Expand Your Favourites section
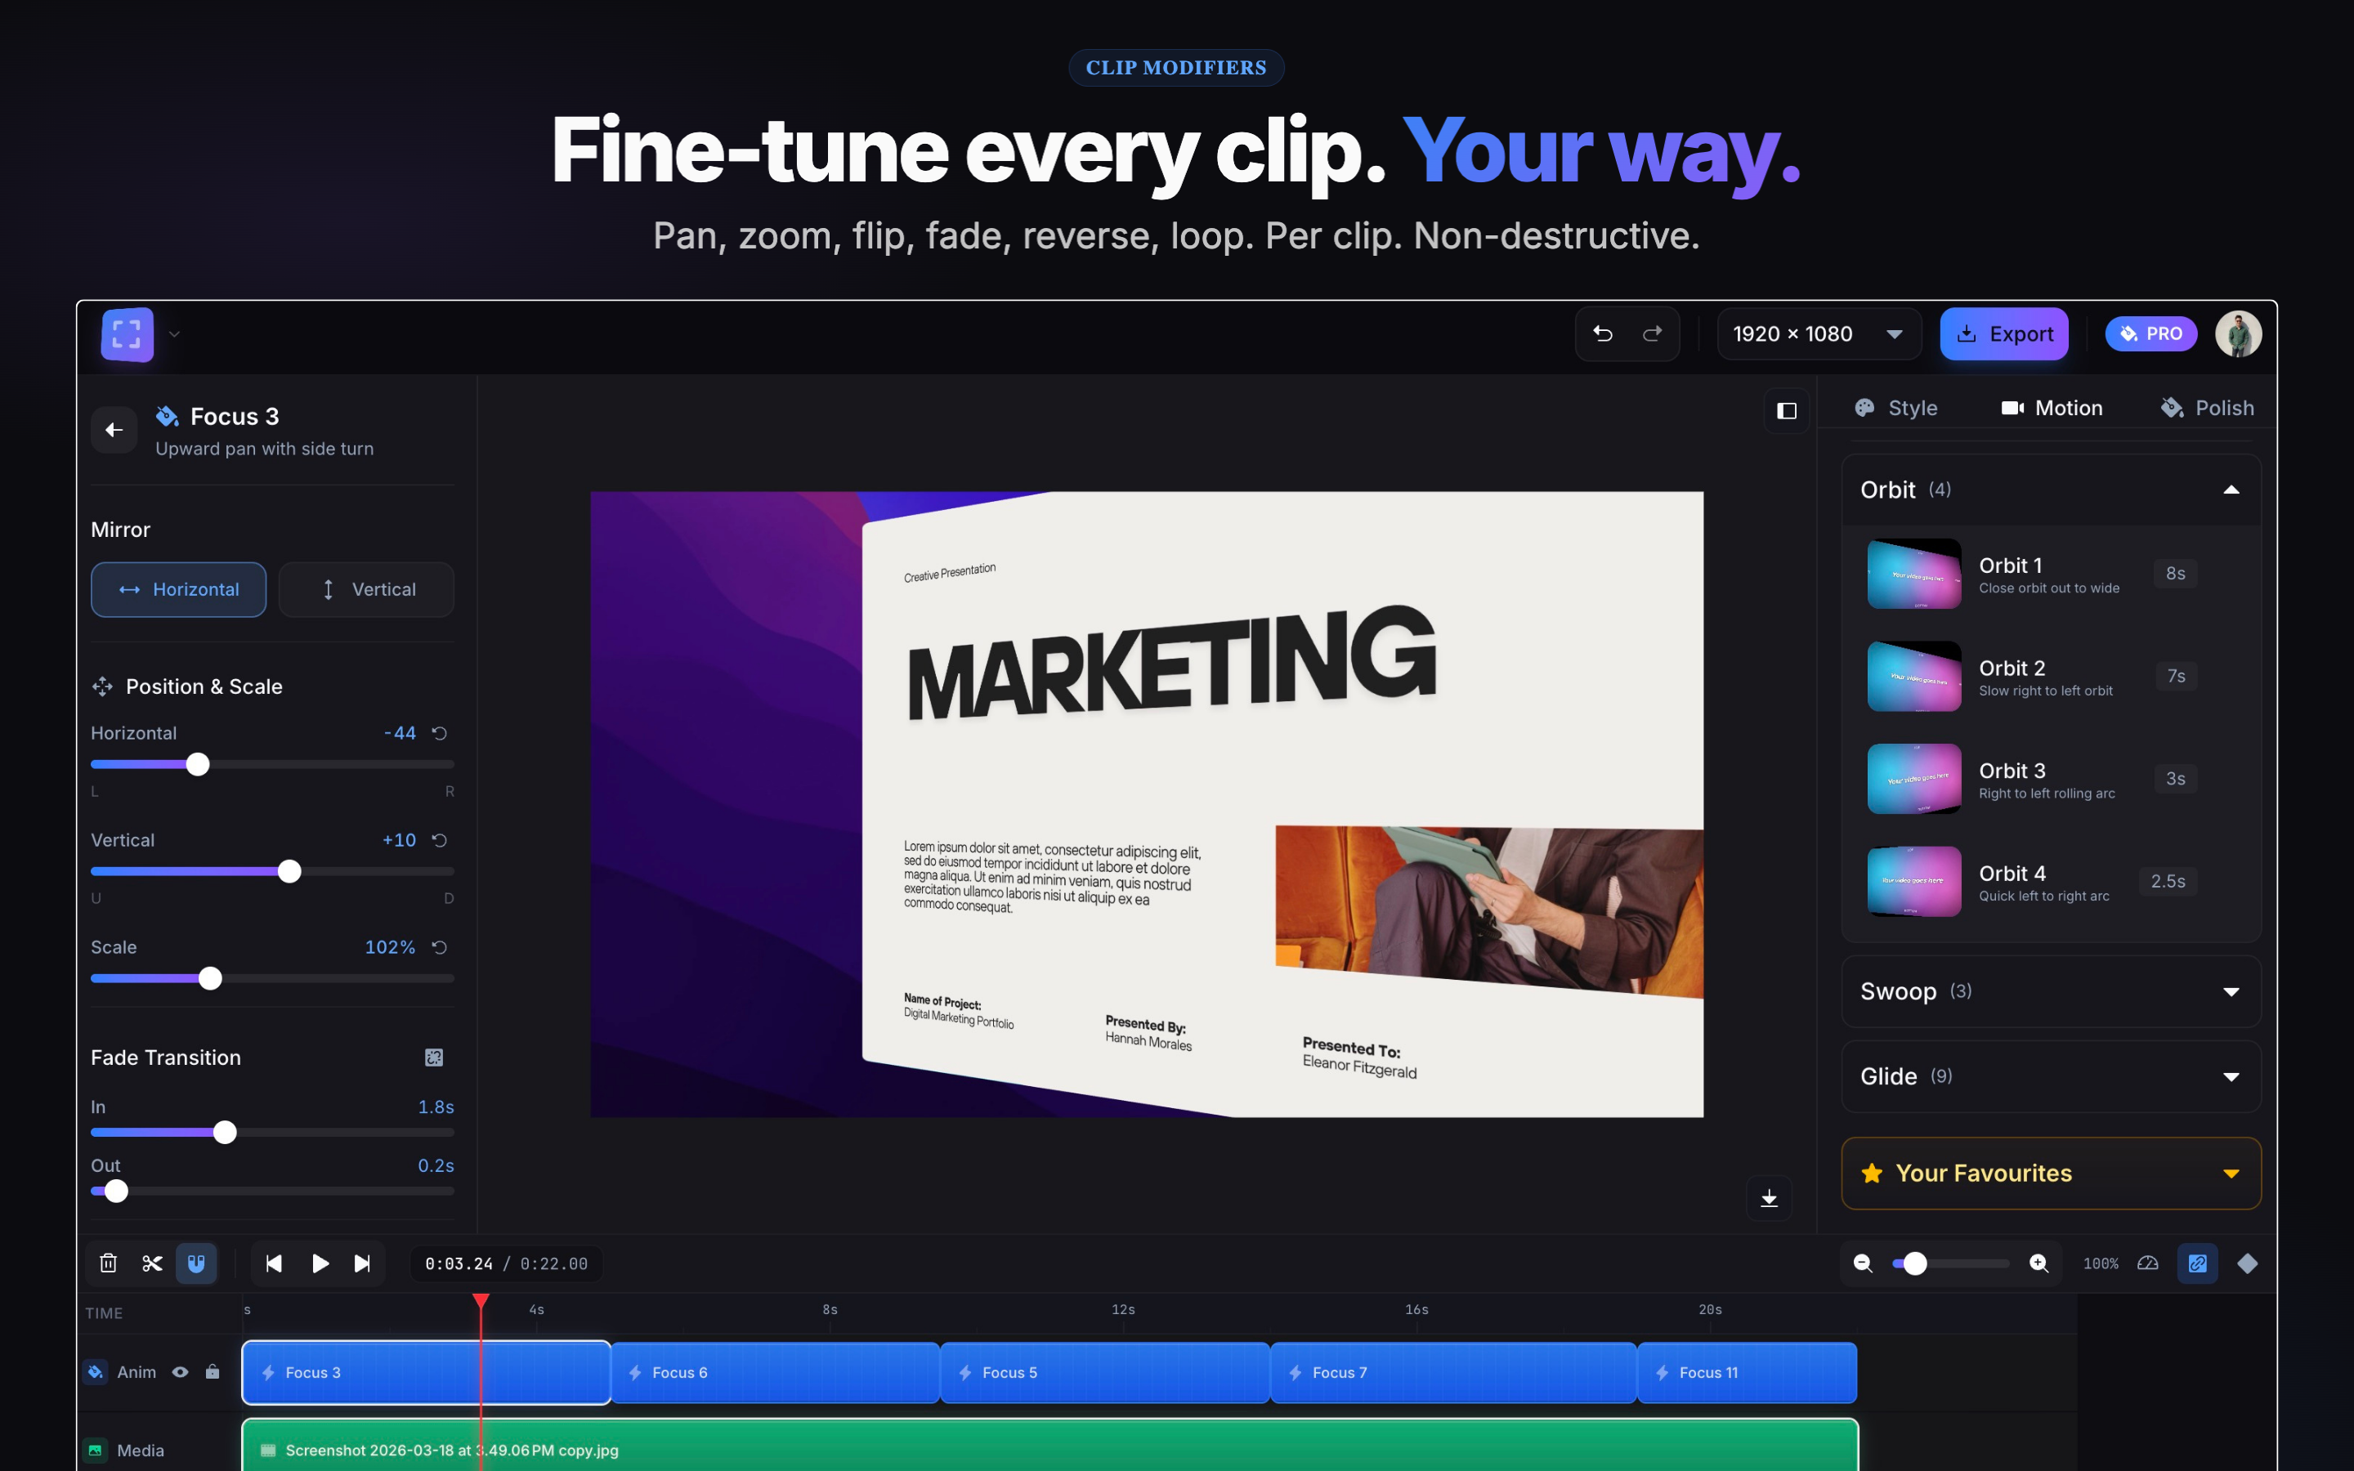Image resolution: width=2354 pixels, height=1471 pixels. pos(2051,1174)
